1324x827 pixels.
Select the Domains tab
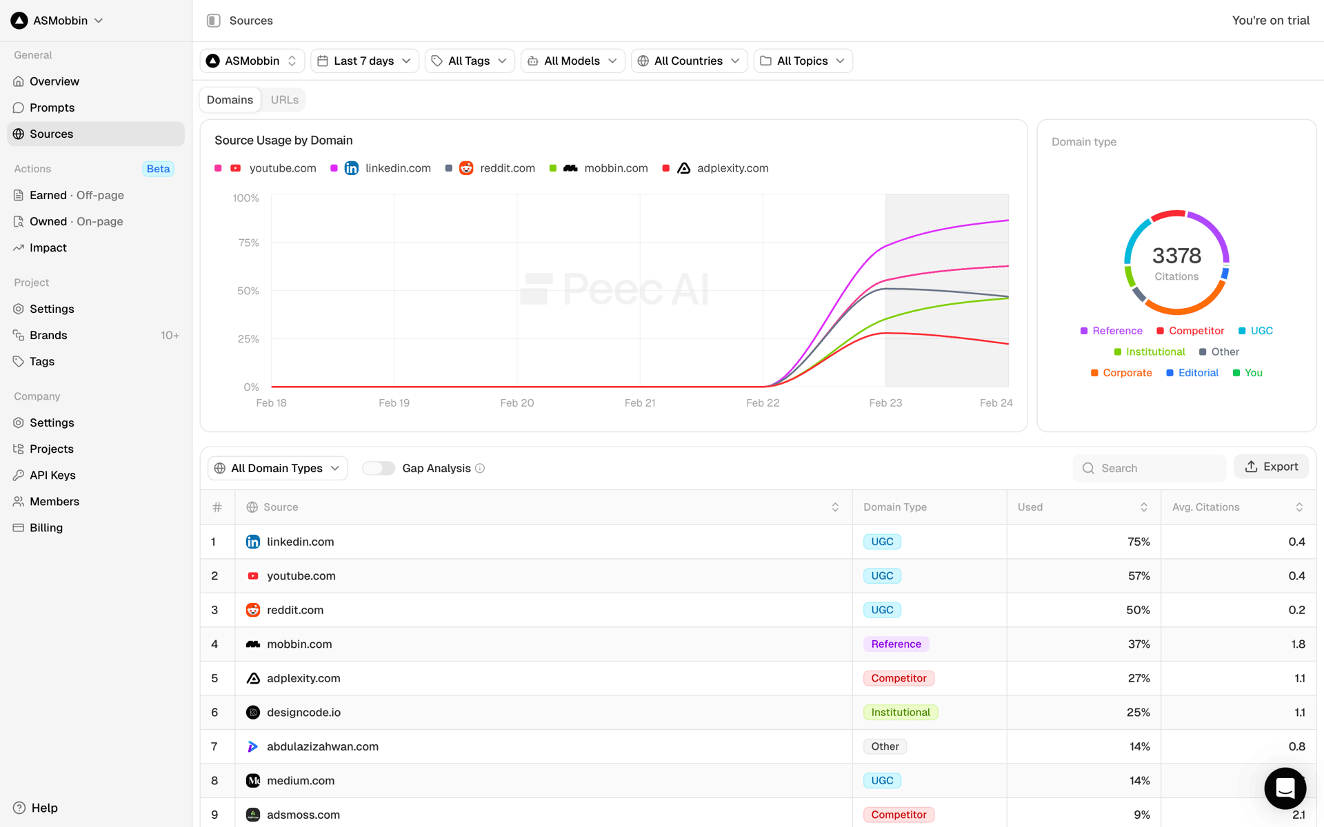pos(230,100)
